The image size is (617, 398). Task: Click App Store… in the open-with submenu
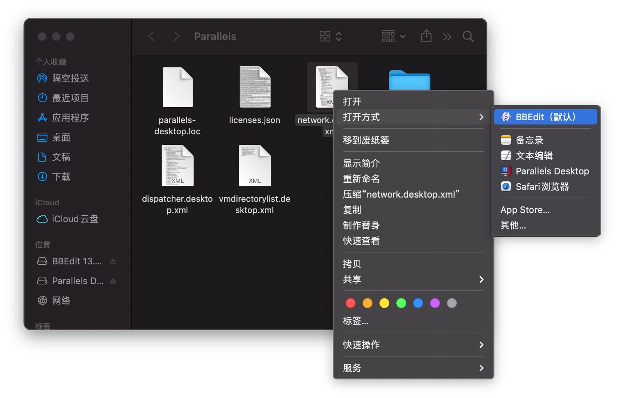coord(525,210)
